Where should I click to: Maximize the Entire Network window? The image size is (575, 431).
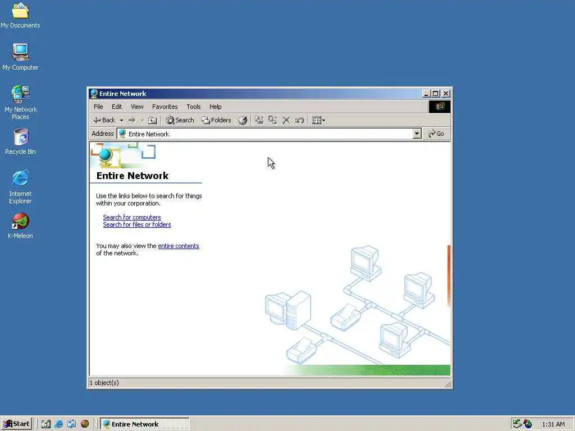[435, 94]
